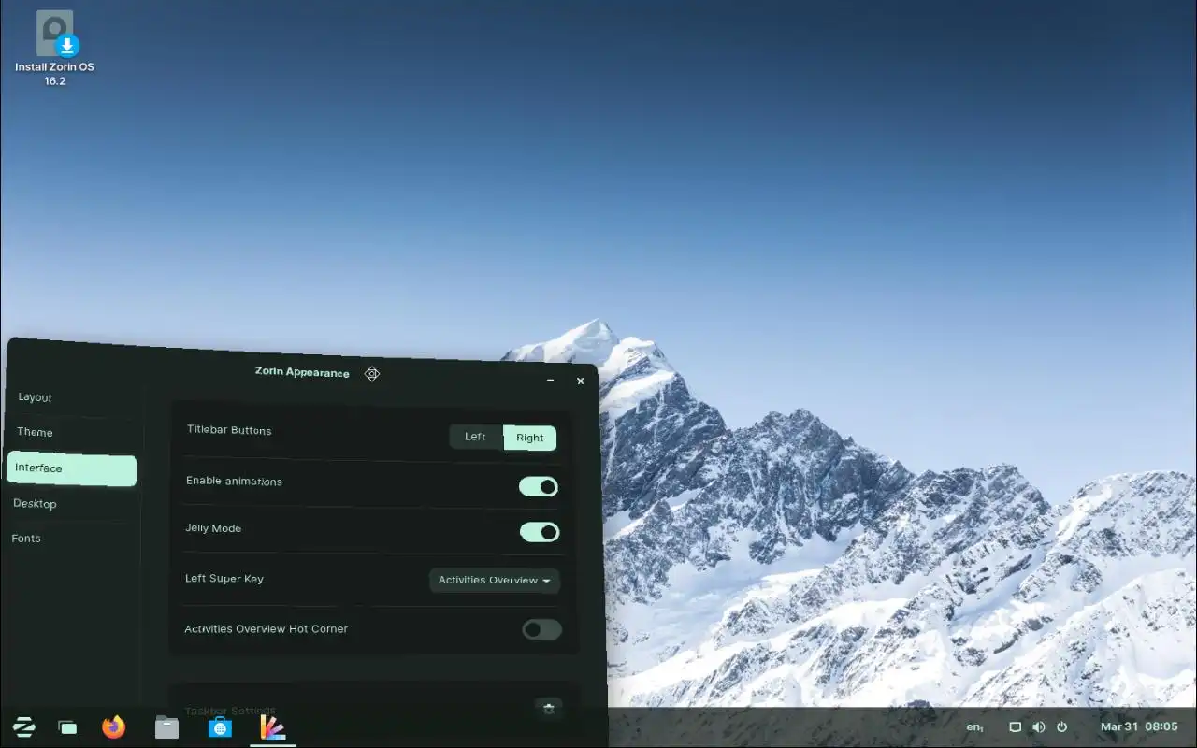Click the Taskbar Settings label
Viewport: 1197px width, 748px height.
(230, 712)
